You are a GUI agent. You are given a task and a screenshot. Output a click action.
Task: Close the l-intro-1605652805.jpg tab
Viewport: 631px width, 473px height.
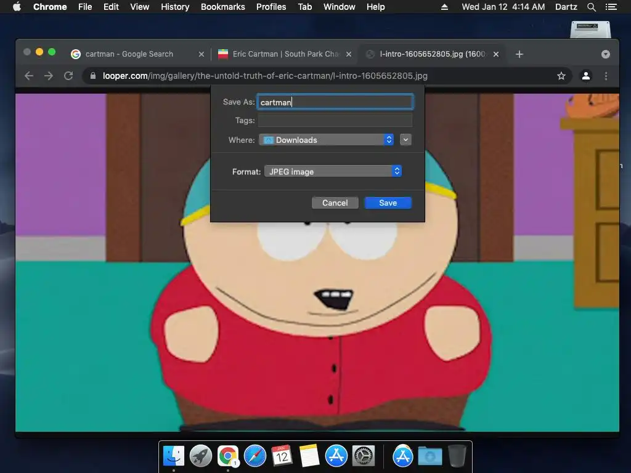point(496,54)
